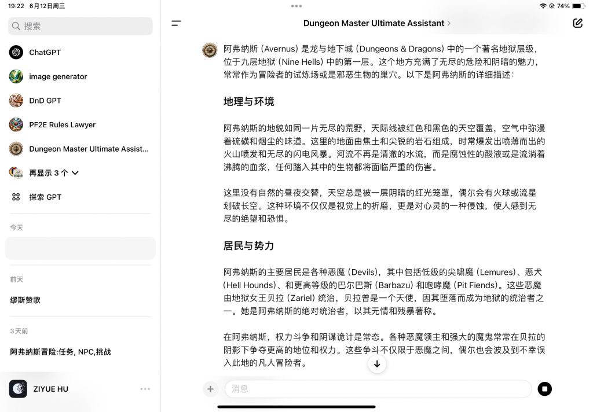
Task: Click the 居民与势力 heading
Action: coord(249,246)
